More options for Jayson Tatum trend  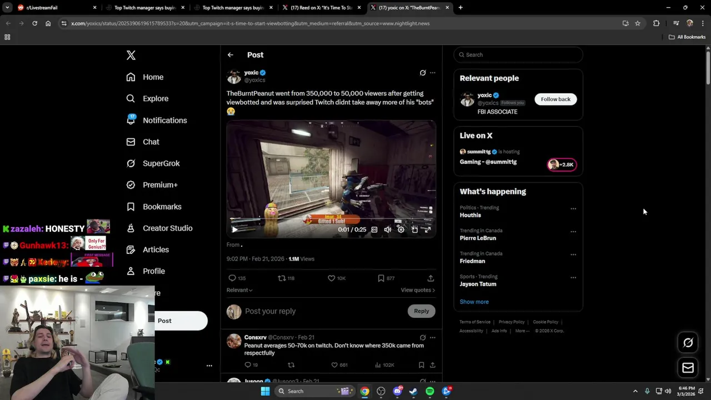[573, 278]
